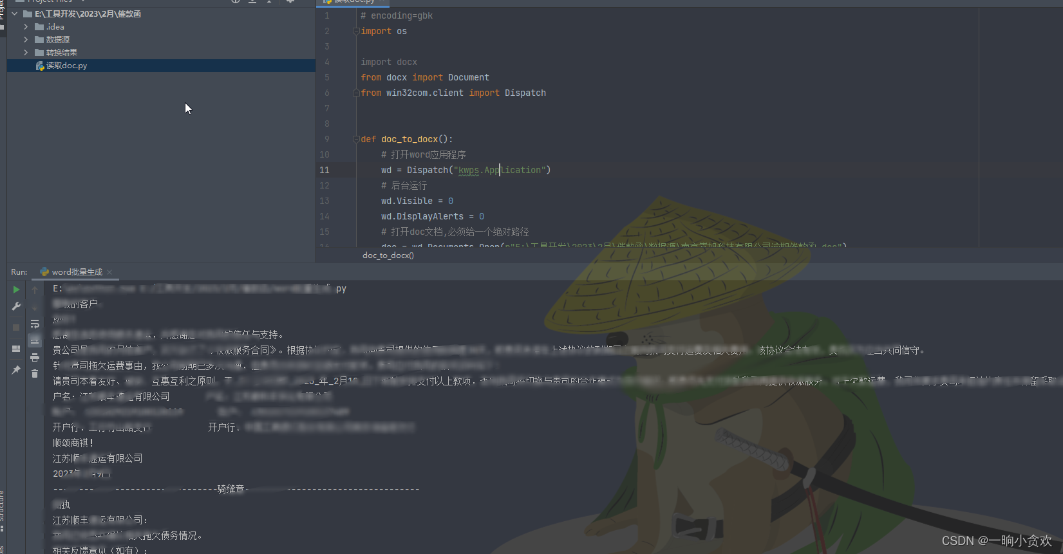The height and width of the screenshot is (554, 1063).
Task: Click the grayed 'import docx' line
Action: 389,62
